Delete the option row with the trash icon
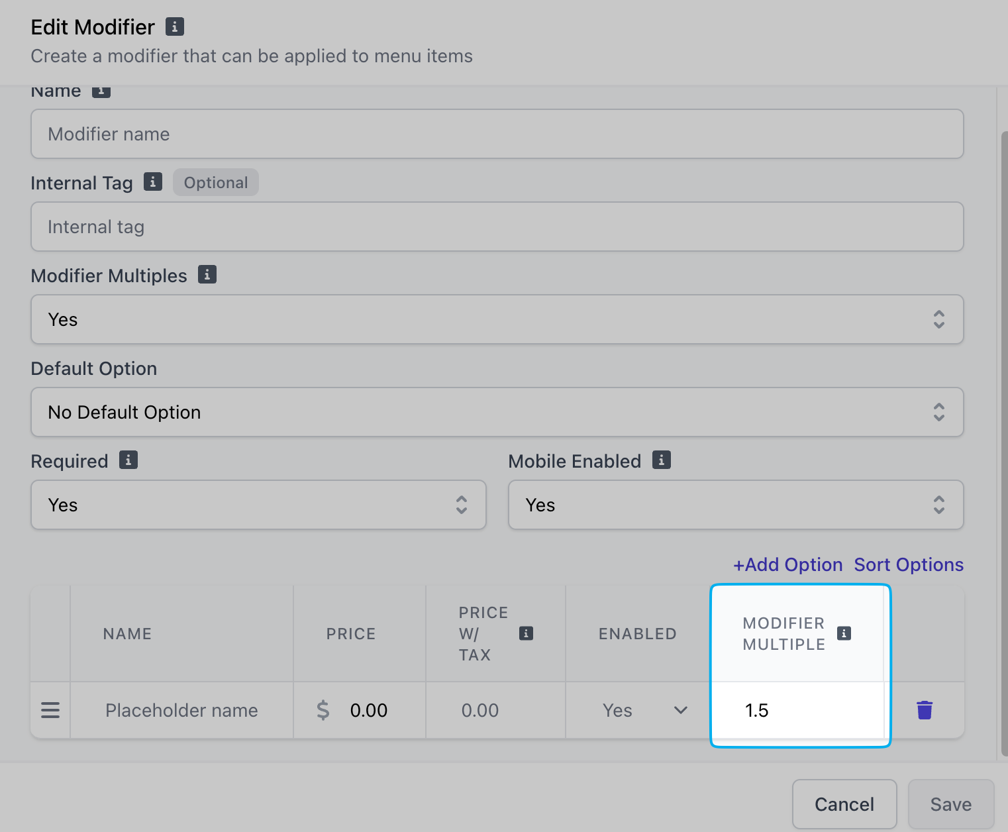This screenshot has width=1008, height=832. pyautogui.click(x=925, y=710)
